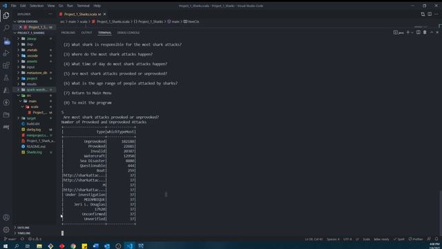
Task: Click the git branch master status item
Action: tap(10, 239)
